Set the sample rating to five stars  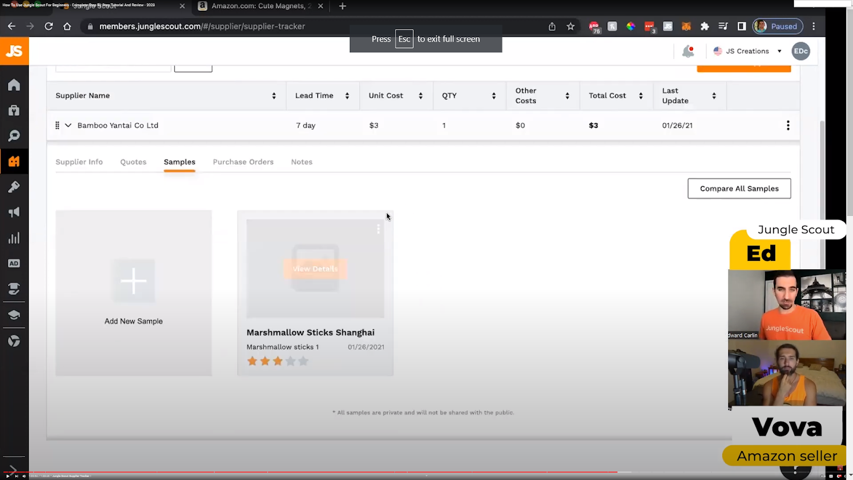coord(303,361)
